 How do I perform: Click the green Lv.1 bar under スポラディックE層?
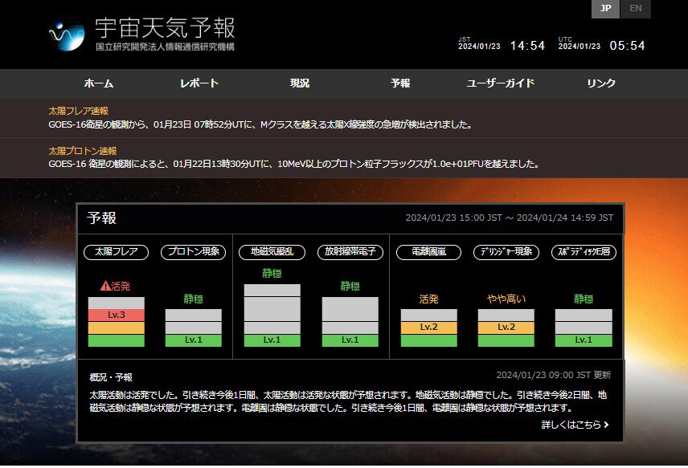584,340
